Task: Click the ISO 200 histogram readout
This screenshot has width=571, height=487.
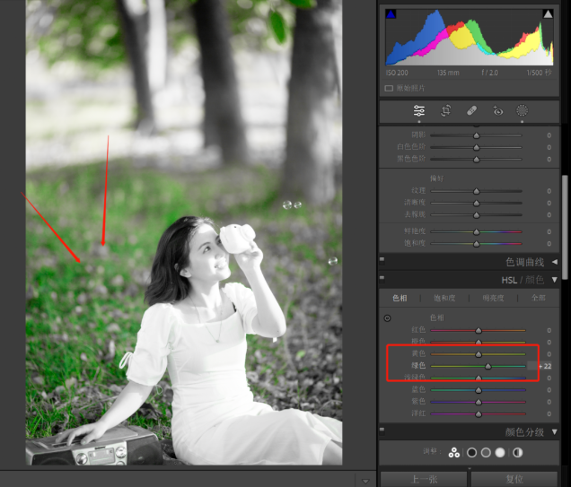Action: point(397,73)
